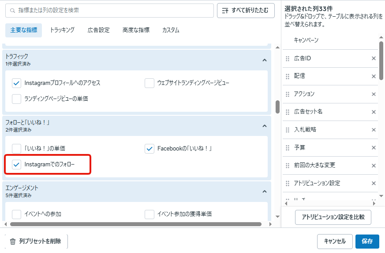
Task: Collapse the エンゲージメント section chevron
Action: click(264, 191)
